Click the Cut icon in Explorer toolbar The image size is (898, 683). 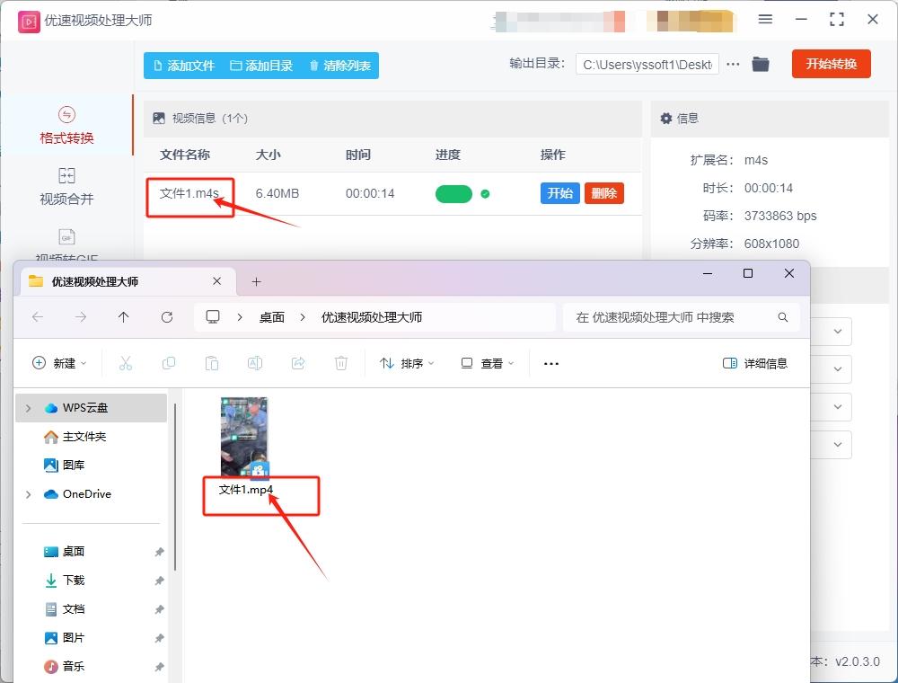point(126,363)
